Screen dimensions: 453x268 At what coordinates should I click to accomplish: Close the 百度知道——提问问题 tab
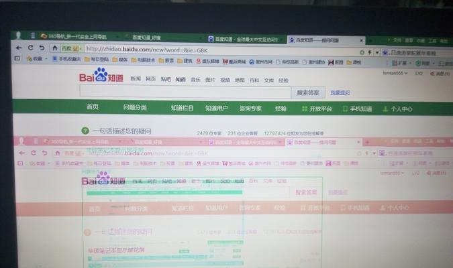pos(361,41)
